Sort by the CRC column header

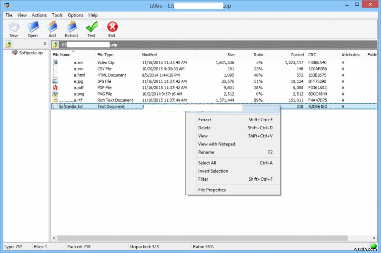(323, 55)
